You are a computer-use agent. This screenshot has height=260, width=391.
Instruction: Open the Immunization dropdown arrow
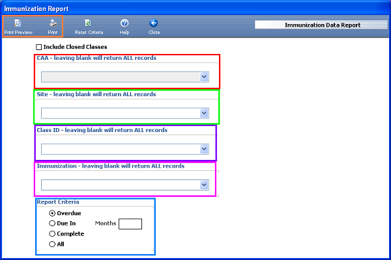click(x=204, y=185)
